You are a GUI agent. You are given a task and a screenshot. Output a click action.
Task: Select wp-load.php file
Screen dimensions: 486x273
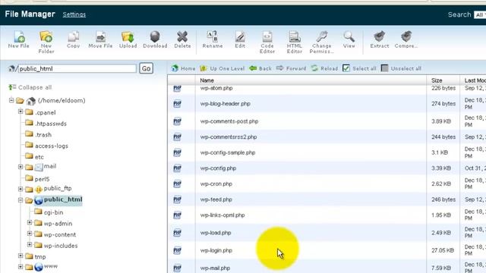(216, 233)
